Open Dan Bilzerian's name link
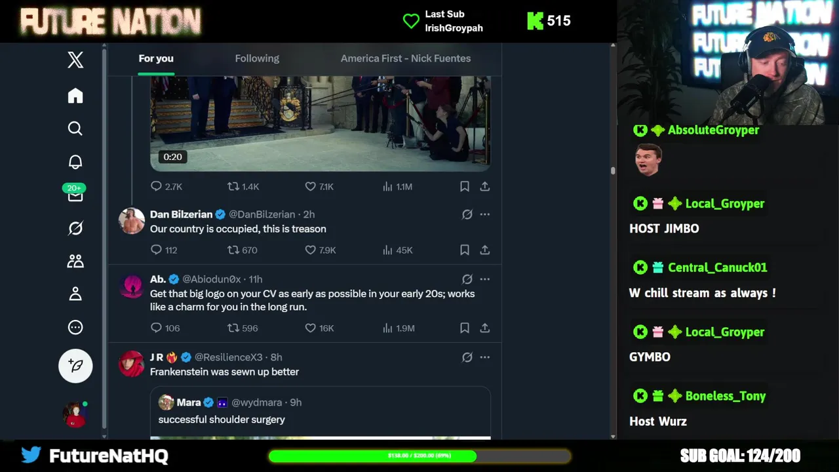Screen dimensions: 839x472 tap(182, 214)
